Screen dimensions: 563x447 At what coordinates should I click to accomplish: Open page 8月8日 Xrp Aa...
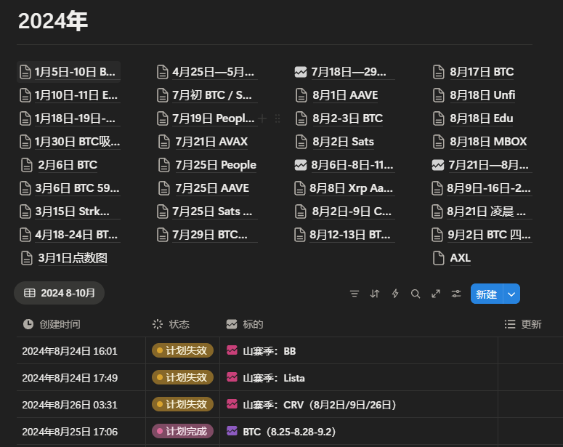pos(351,188)
